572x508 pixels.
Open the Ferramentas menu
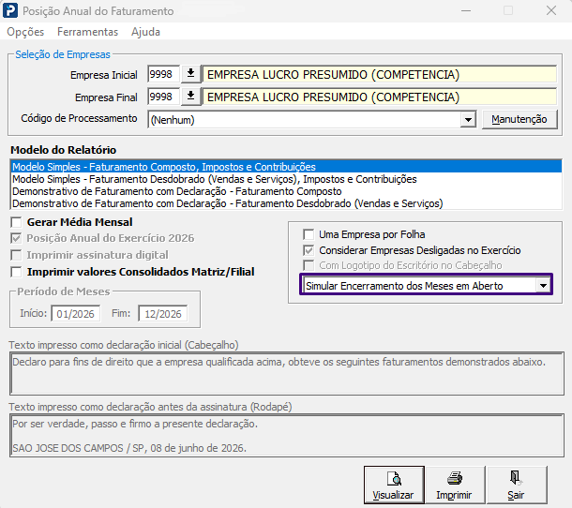pyautogui.click(x=87, y=32)
